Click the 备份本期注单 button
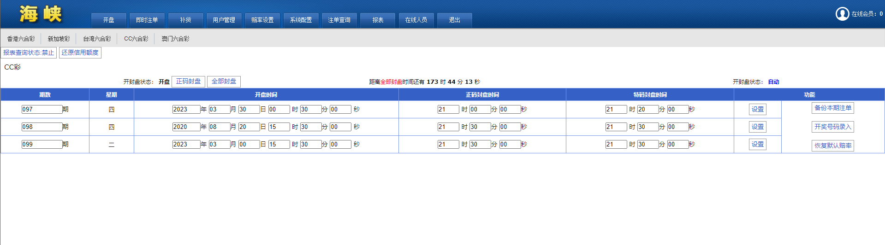 [x=832, y=108]
